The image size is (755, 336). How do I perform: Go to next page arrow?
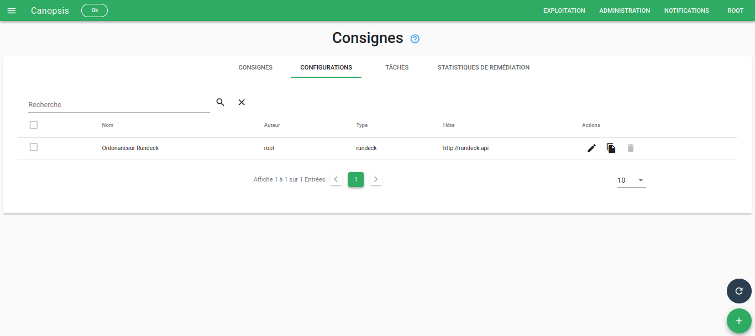click(x=376, y=179)
